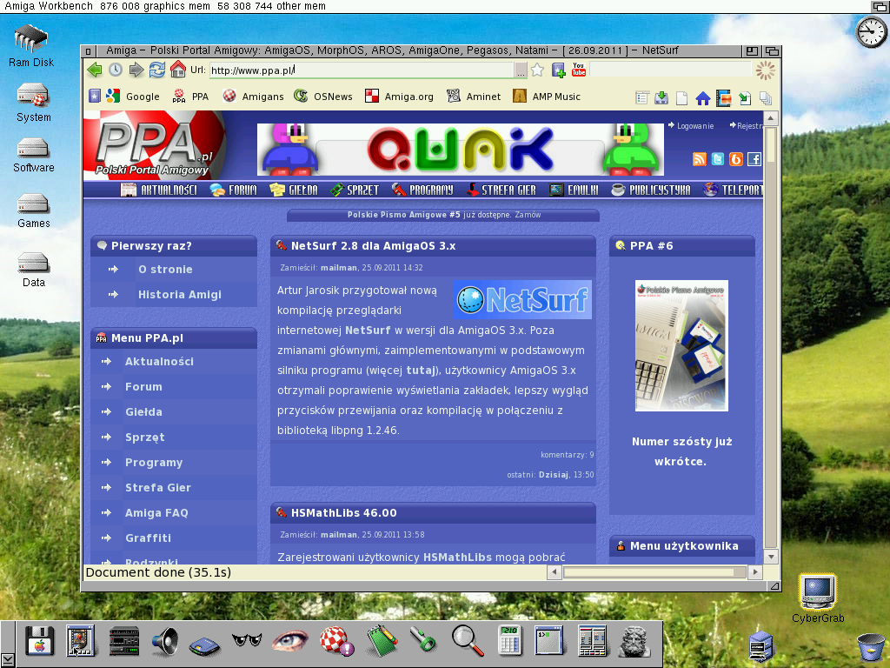Open URL history popup button beside address field
This screenshot has width=890, height=668.
[521, 70]
